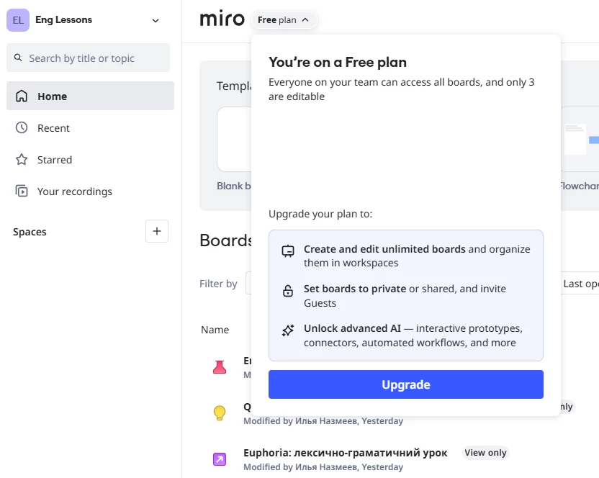This screenshot has height=478, width=599.
Task: Click the Spaces heading
Action: (x=30, y=232)
